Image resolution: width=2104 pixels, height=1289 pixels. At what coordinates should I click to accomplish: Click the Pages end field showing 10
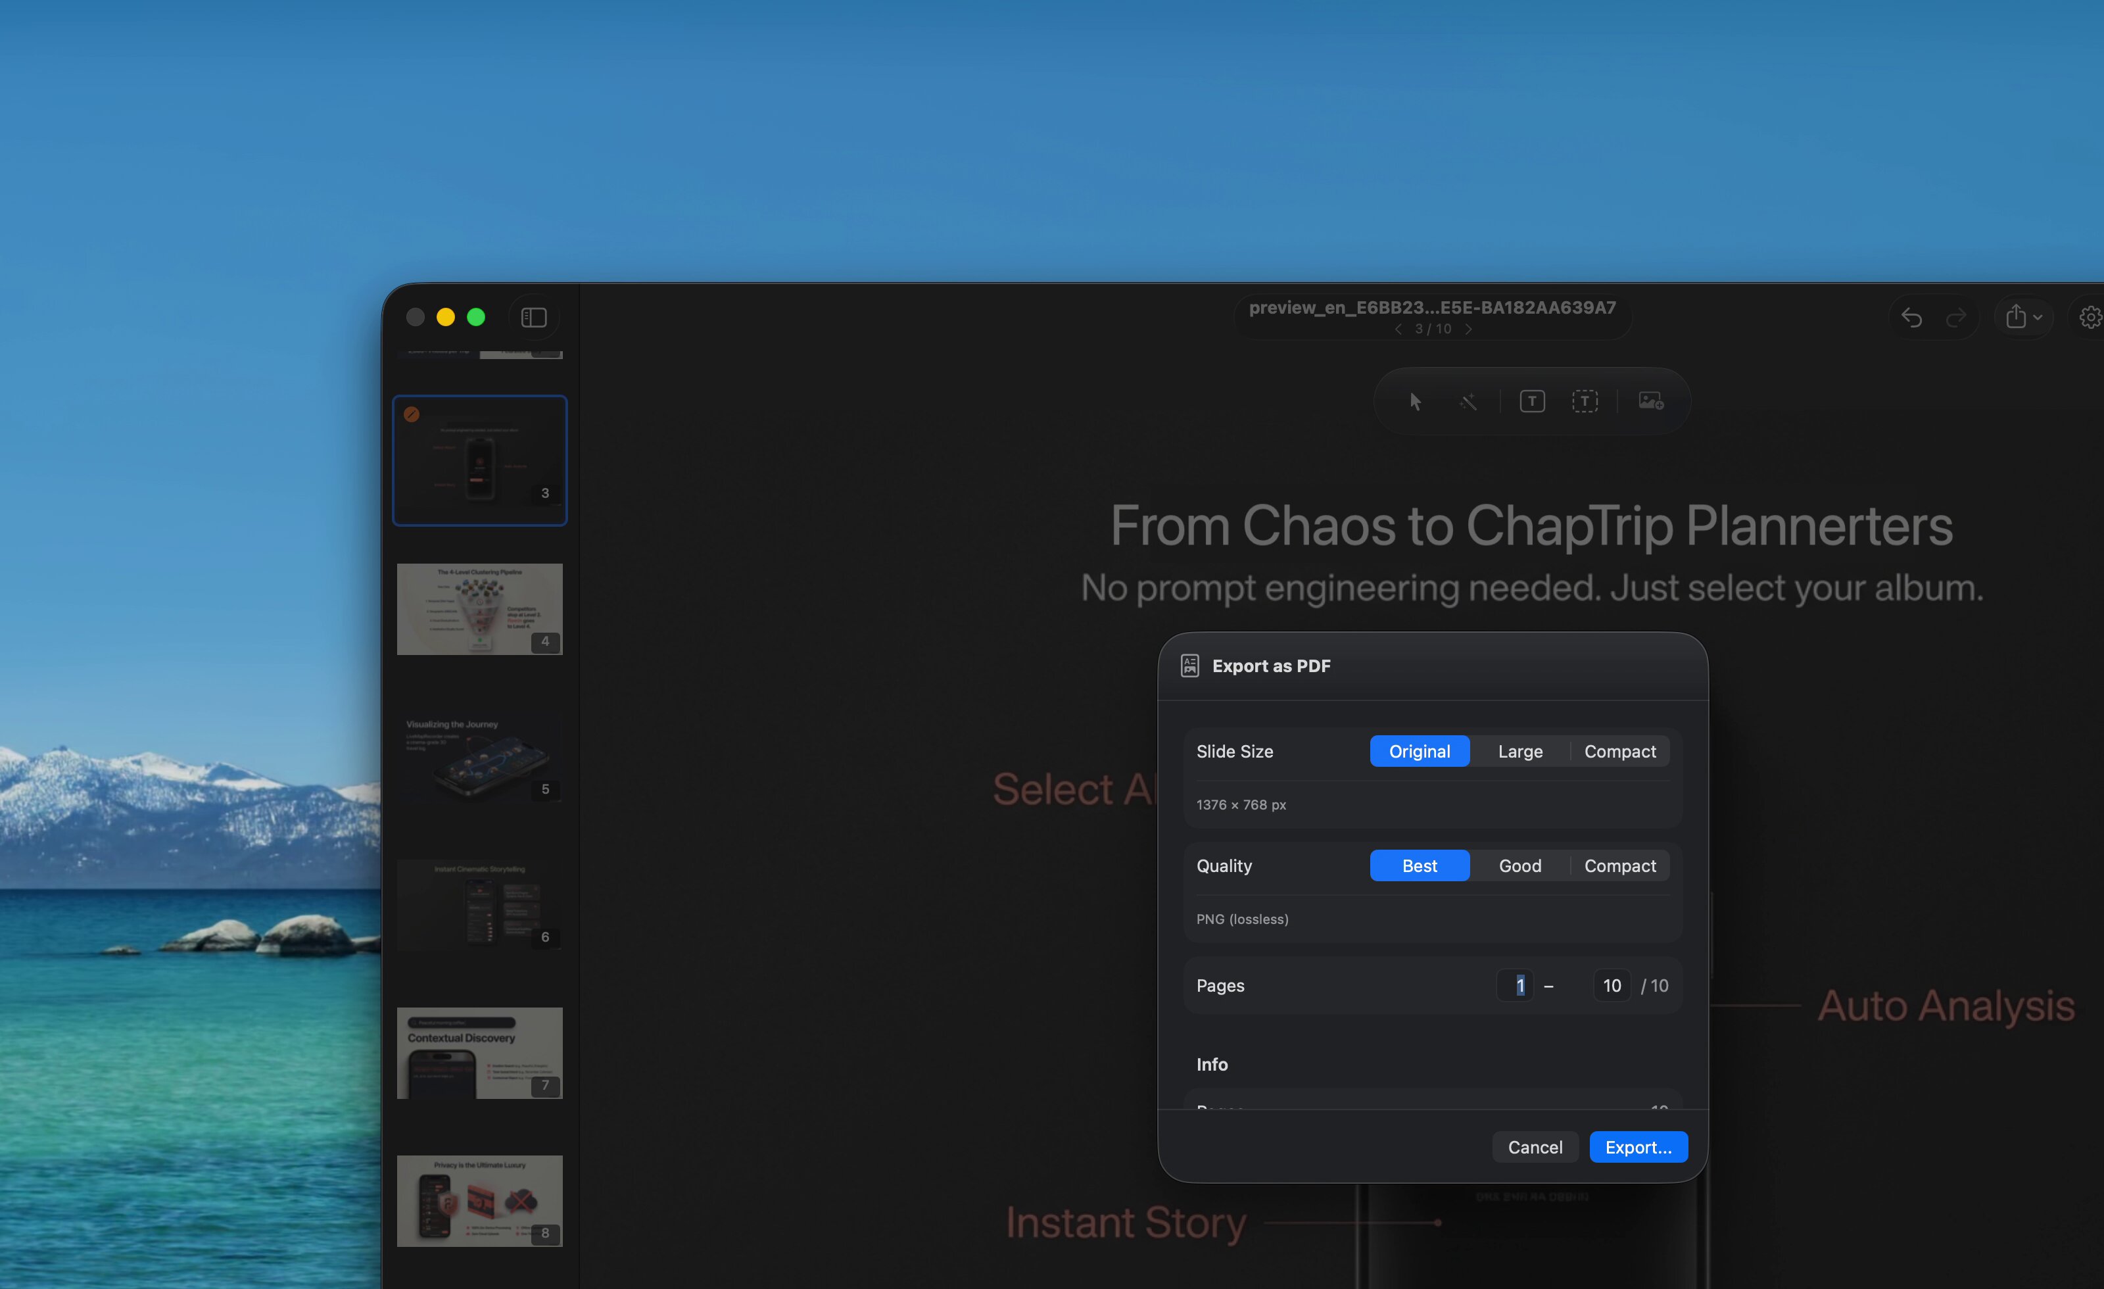(1612, 986)
